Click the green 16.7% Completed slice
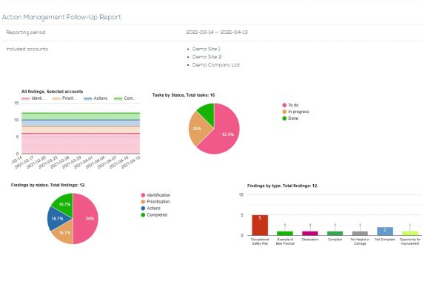The image size is (422, 281). [x=64, y=204]
